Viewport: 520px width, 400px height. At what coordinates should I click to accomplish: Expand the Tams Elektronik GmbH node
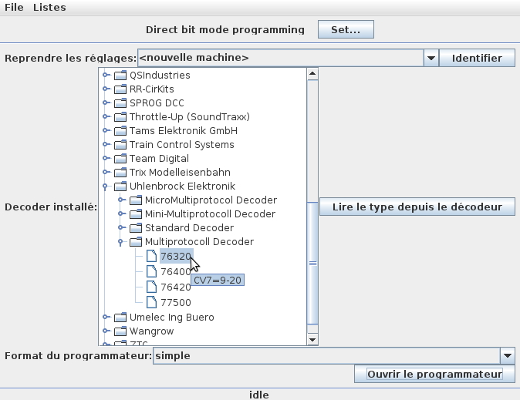[x=106, y=130]
